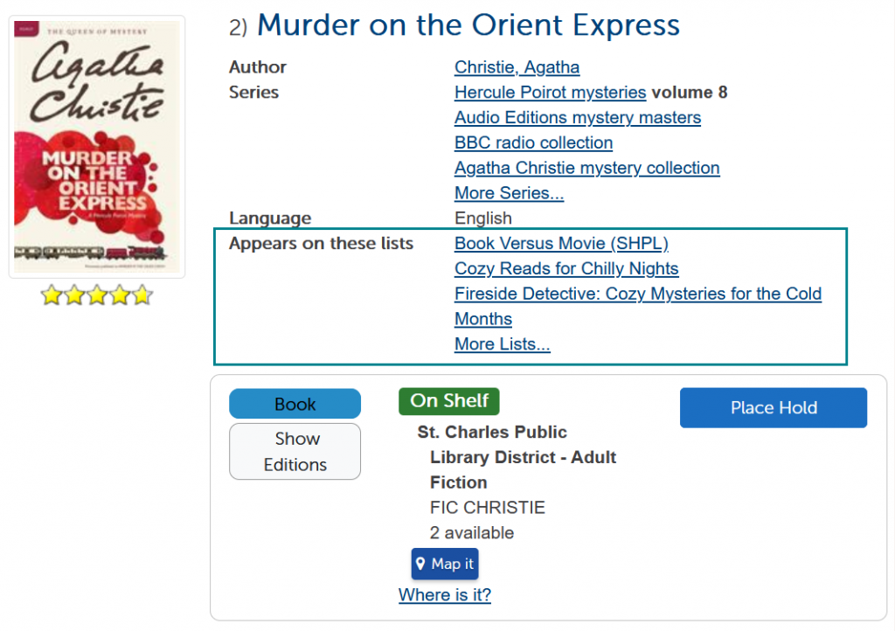The image size is (895, 631).
Task: Open BBC radio collection link
Action: pyautogui.click(x=534, y=142)
